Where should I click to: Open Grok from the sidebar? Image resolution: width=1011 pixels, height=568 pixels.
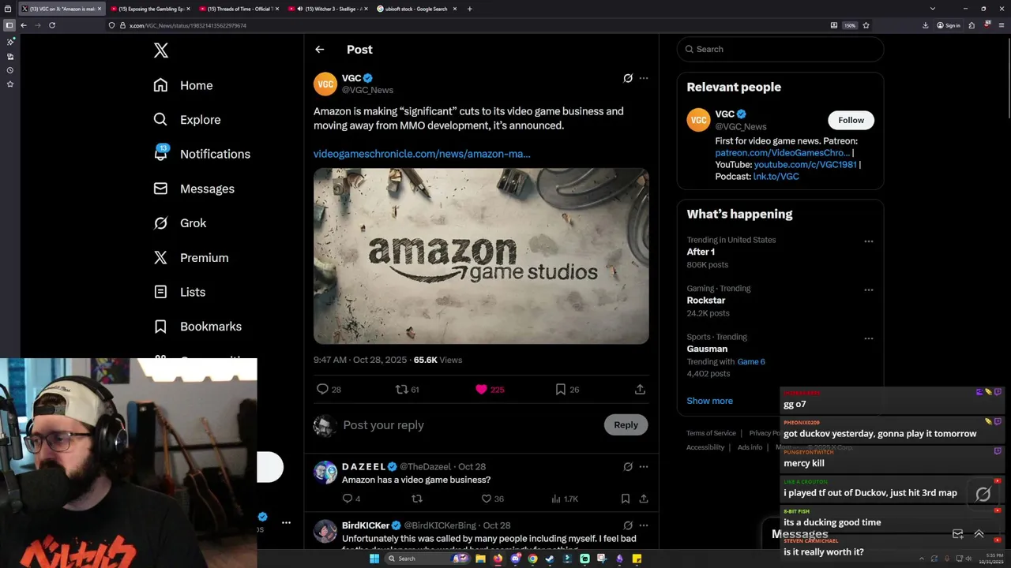[x=180, y=223]
